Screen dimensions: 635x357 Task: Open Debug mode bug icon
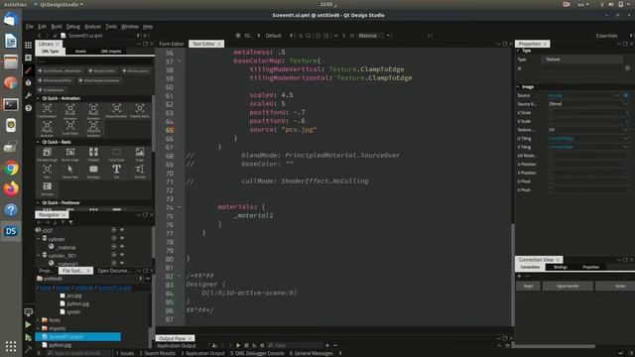28,82
